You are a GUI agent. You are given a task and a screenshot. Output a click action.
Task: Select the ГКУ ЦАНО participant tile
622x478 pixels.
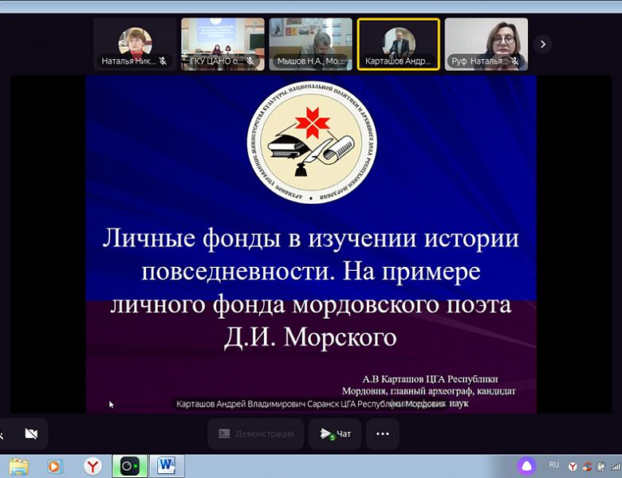click(x=223, y=44)
